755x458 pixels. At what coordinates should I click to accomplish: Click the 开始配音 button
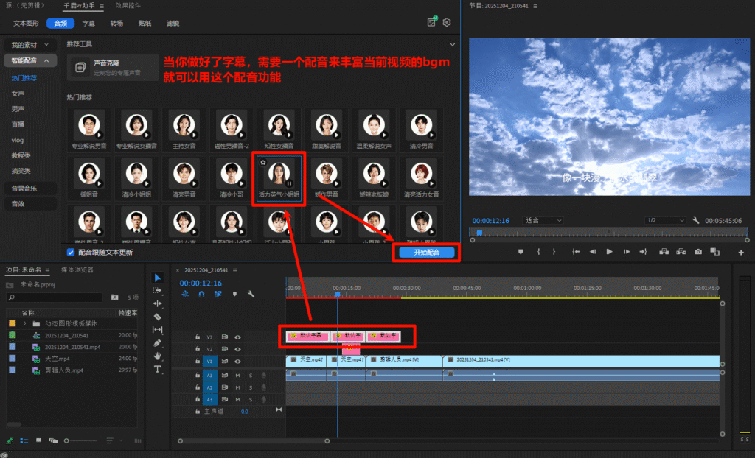pyautogui.click(x=426, y=253)
